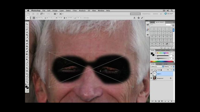Toggle Lock position icon
This screenshot has width=200, height=112.
pyautogui.click(x=159, y=70)
